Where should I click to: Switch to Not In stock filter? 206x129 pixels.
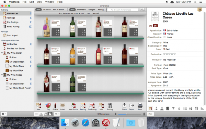point(58,10)
